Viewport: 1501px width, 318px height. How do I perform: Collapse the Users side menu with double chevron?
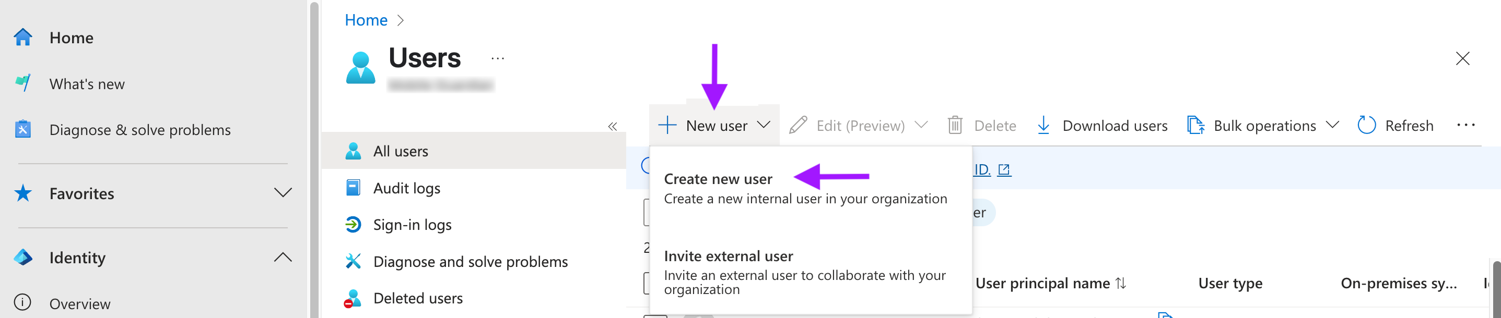(x=613, y=126)
